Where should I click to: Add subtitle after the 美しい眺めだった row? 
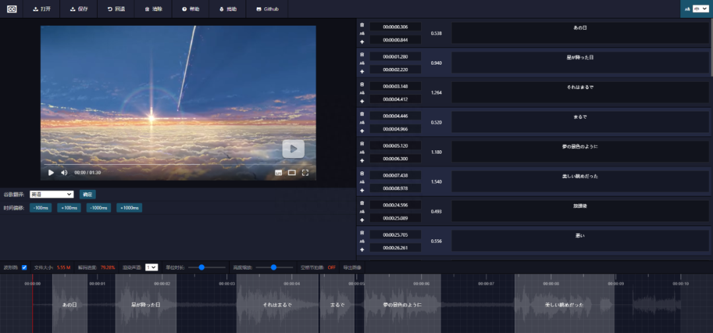tap(362, 191)
